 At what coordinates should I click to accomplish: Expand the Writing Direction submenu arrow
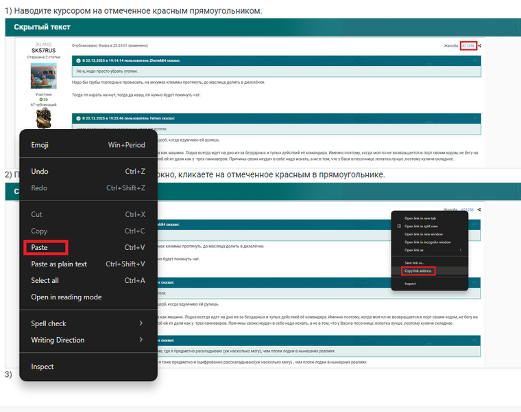pos(141,340)
